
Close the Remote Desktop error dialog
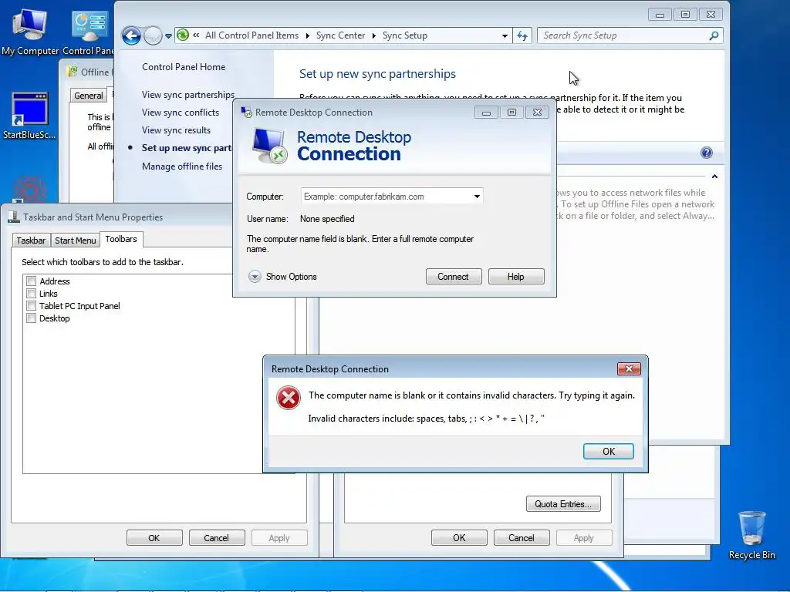[629, 369]
